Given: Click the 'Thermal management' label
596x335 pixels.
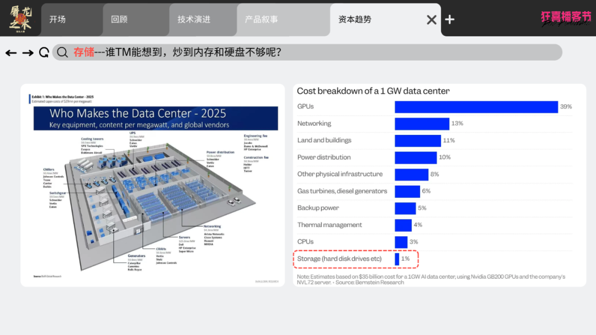Looking at the screenshot, I should (329, 225).
